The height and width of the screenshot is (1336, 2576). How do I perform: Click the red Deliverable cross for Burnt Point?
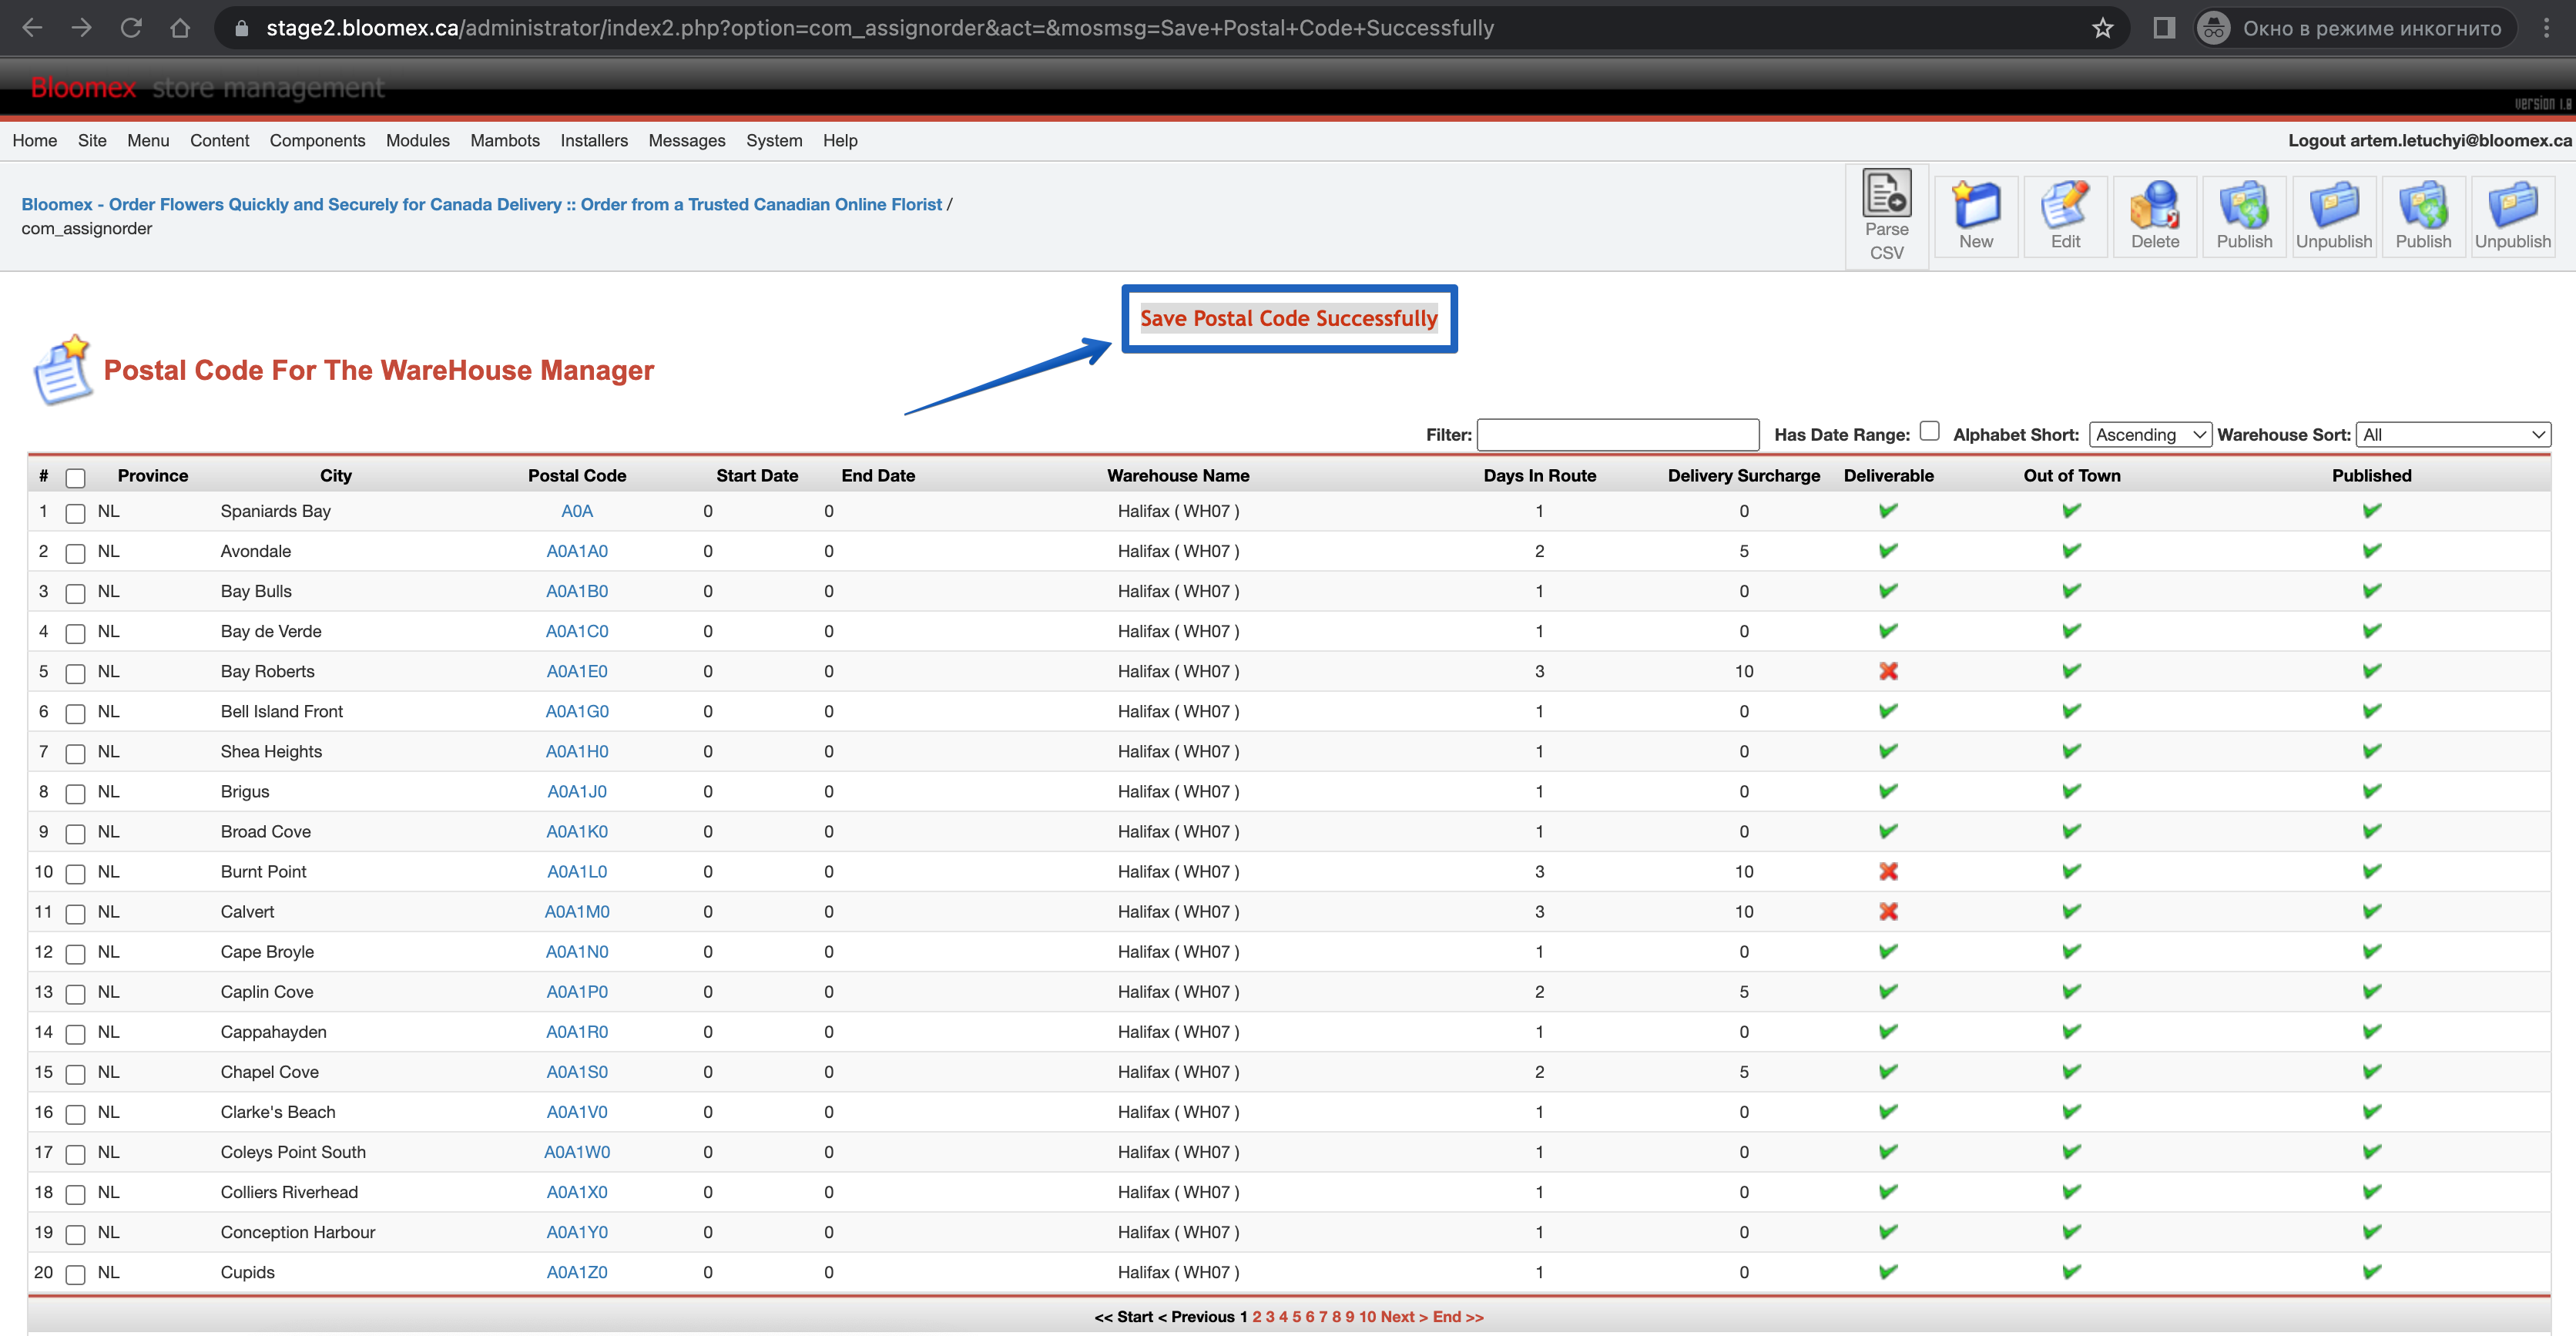[1888, 871]
